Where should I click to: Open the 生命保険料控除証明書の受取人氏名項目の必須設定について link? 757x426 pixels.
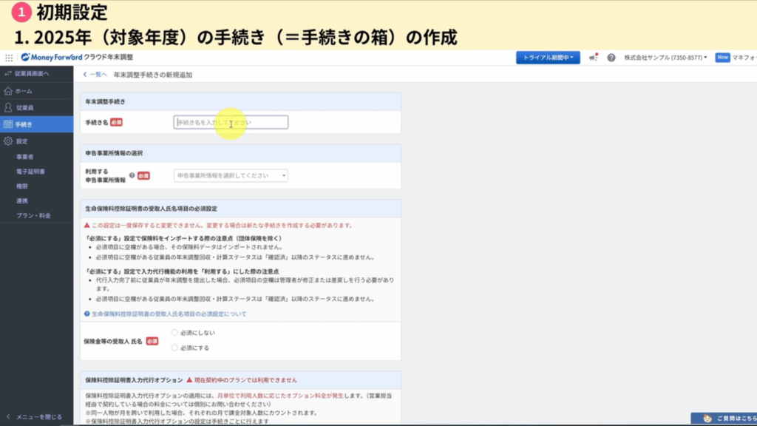(x=169, y=314)
